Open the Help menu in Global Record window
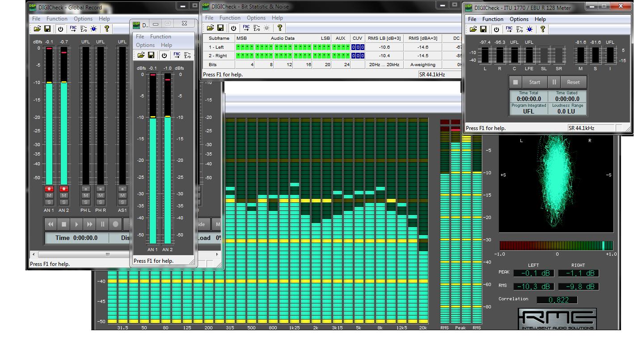 [x=104, y=19]
